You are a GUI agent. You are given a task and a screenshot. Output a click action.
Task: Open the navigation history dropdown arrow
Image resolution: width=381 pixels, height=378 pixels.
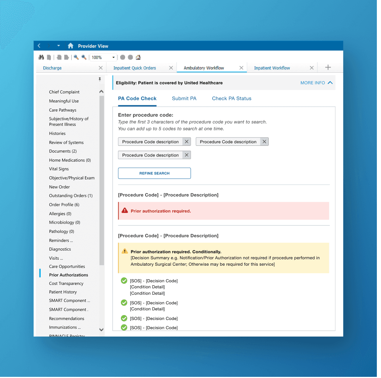coord(59,46)
